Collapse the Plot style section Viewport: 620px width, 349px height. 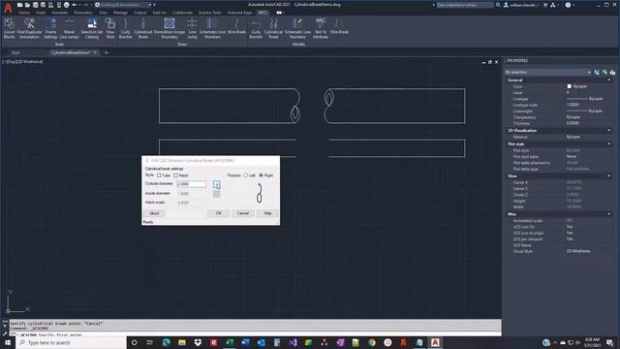click(609, 144)
